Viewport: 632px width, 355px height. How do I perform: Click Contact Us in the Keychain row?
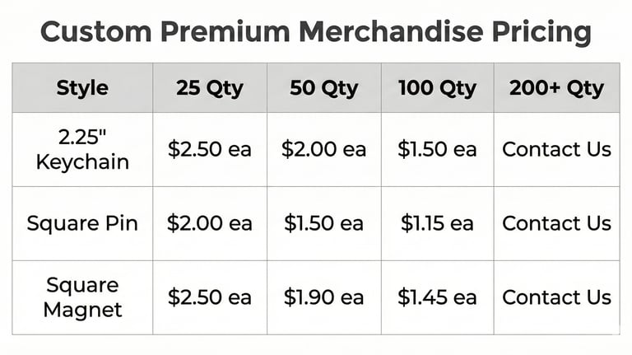pyautogui.click(x=556, y=149)
